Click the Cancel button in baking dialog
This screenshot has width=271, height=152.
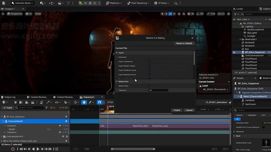189,110
